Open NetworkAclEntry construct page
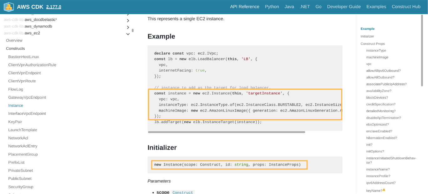The height and width of the screenshot is (194, 428). pyautogui.click(x=23, y=146)
